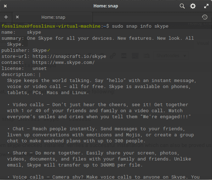Open terminal settings gear menu

tap(193, 6)
